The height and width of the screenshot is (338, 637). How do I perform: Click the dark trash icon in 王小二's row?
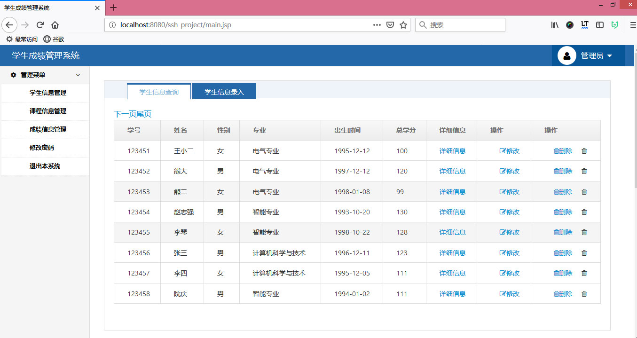(x=584, y=151)
